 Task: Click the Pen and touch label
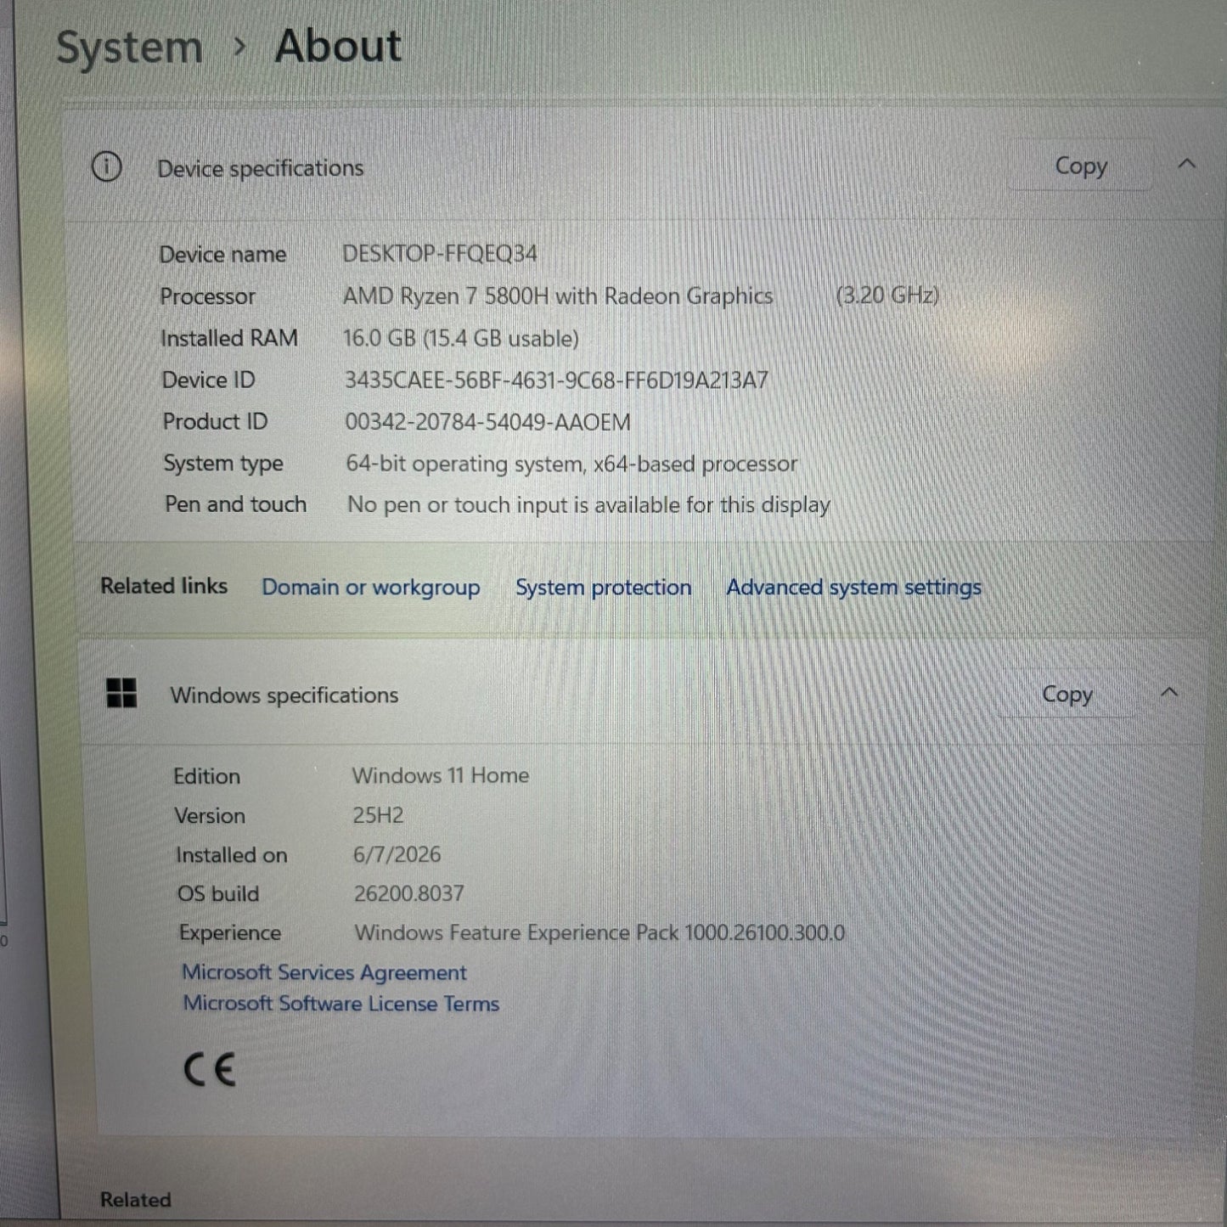click(x=235, y=504)
